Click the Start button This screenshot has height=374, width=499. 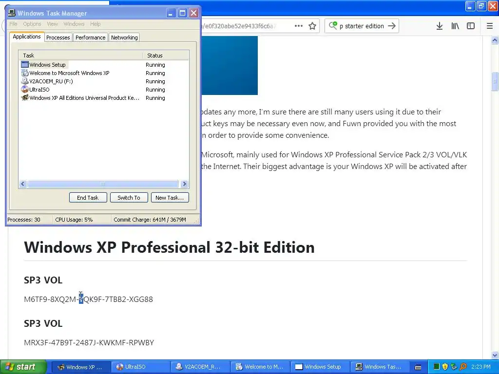pyautogui.click(x=23, y=367)
